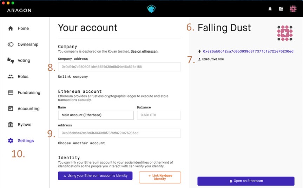Click the Ownership pie icon
The image size is (303, 188).
pos(11,44)
